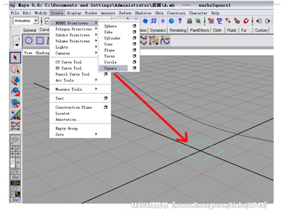The image size is (286, 214).
Task: Open the shelf menu down-arrow button
Action: [17, 45]
